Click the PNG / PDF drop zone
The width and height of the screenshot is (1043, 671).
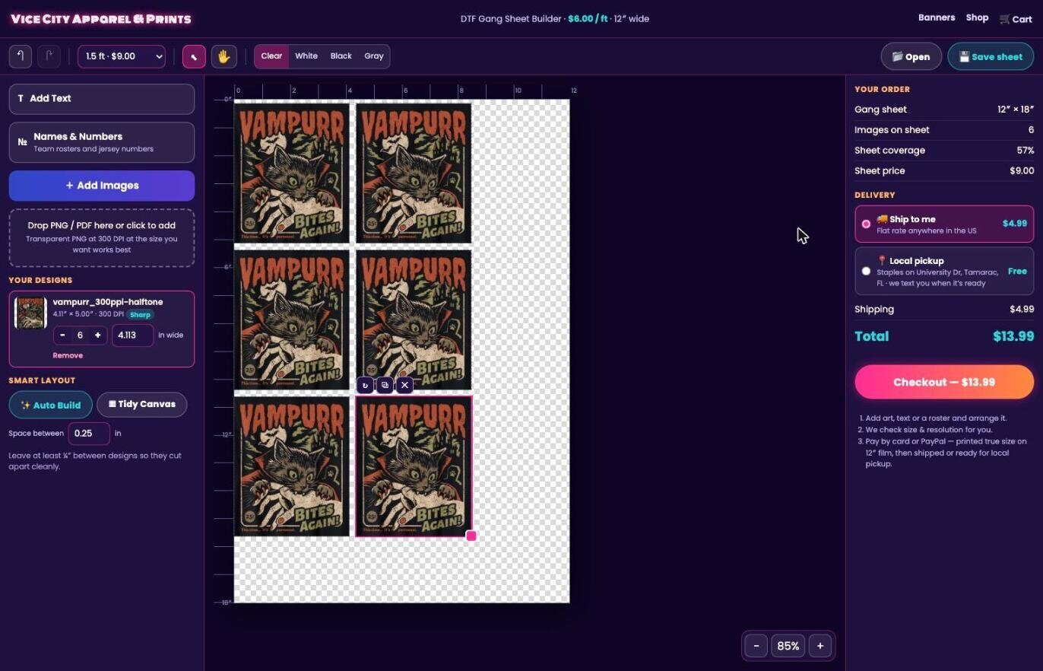pyautogui.click(x=102, y=237)
